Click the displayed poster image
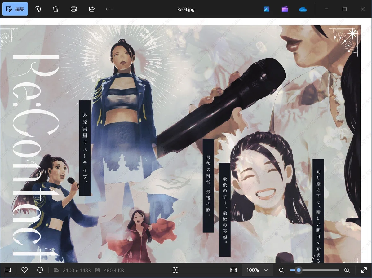 pos(180,144)
